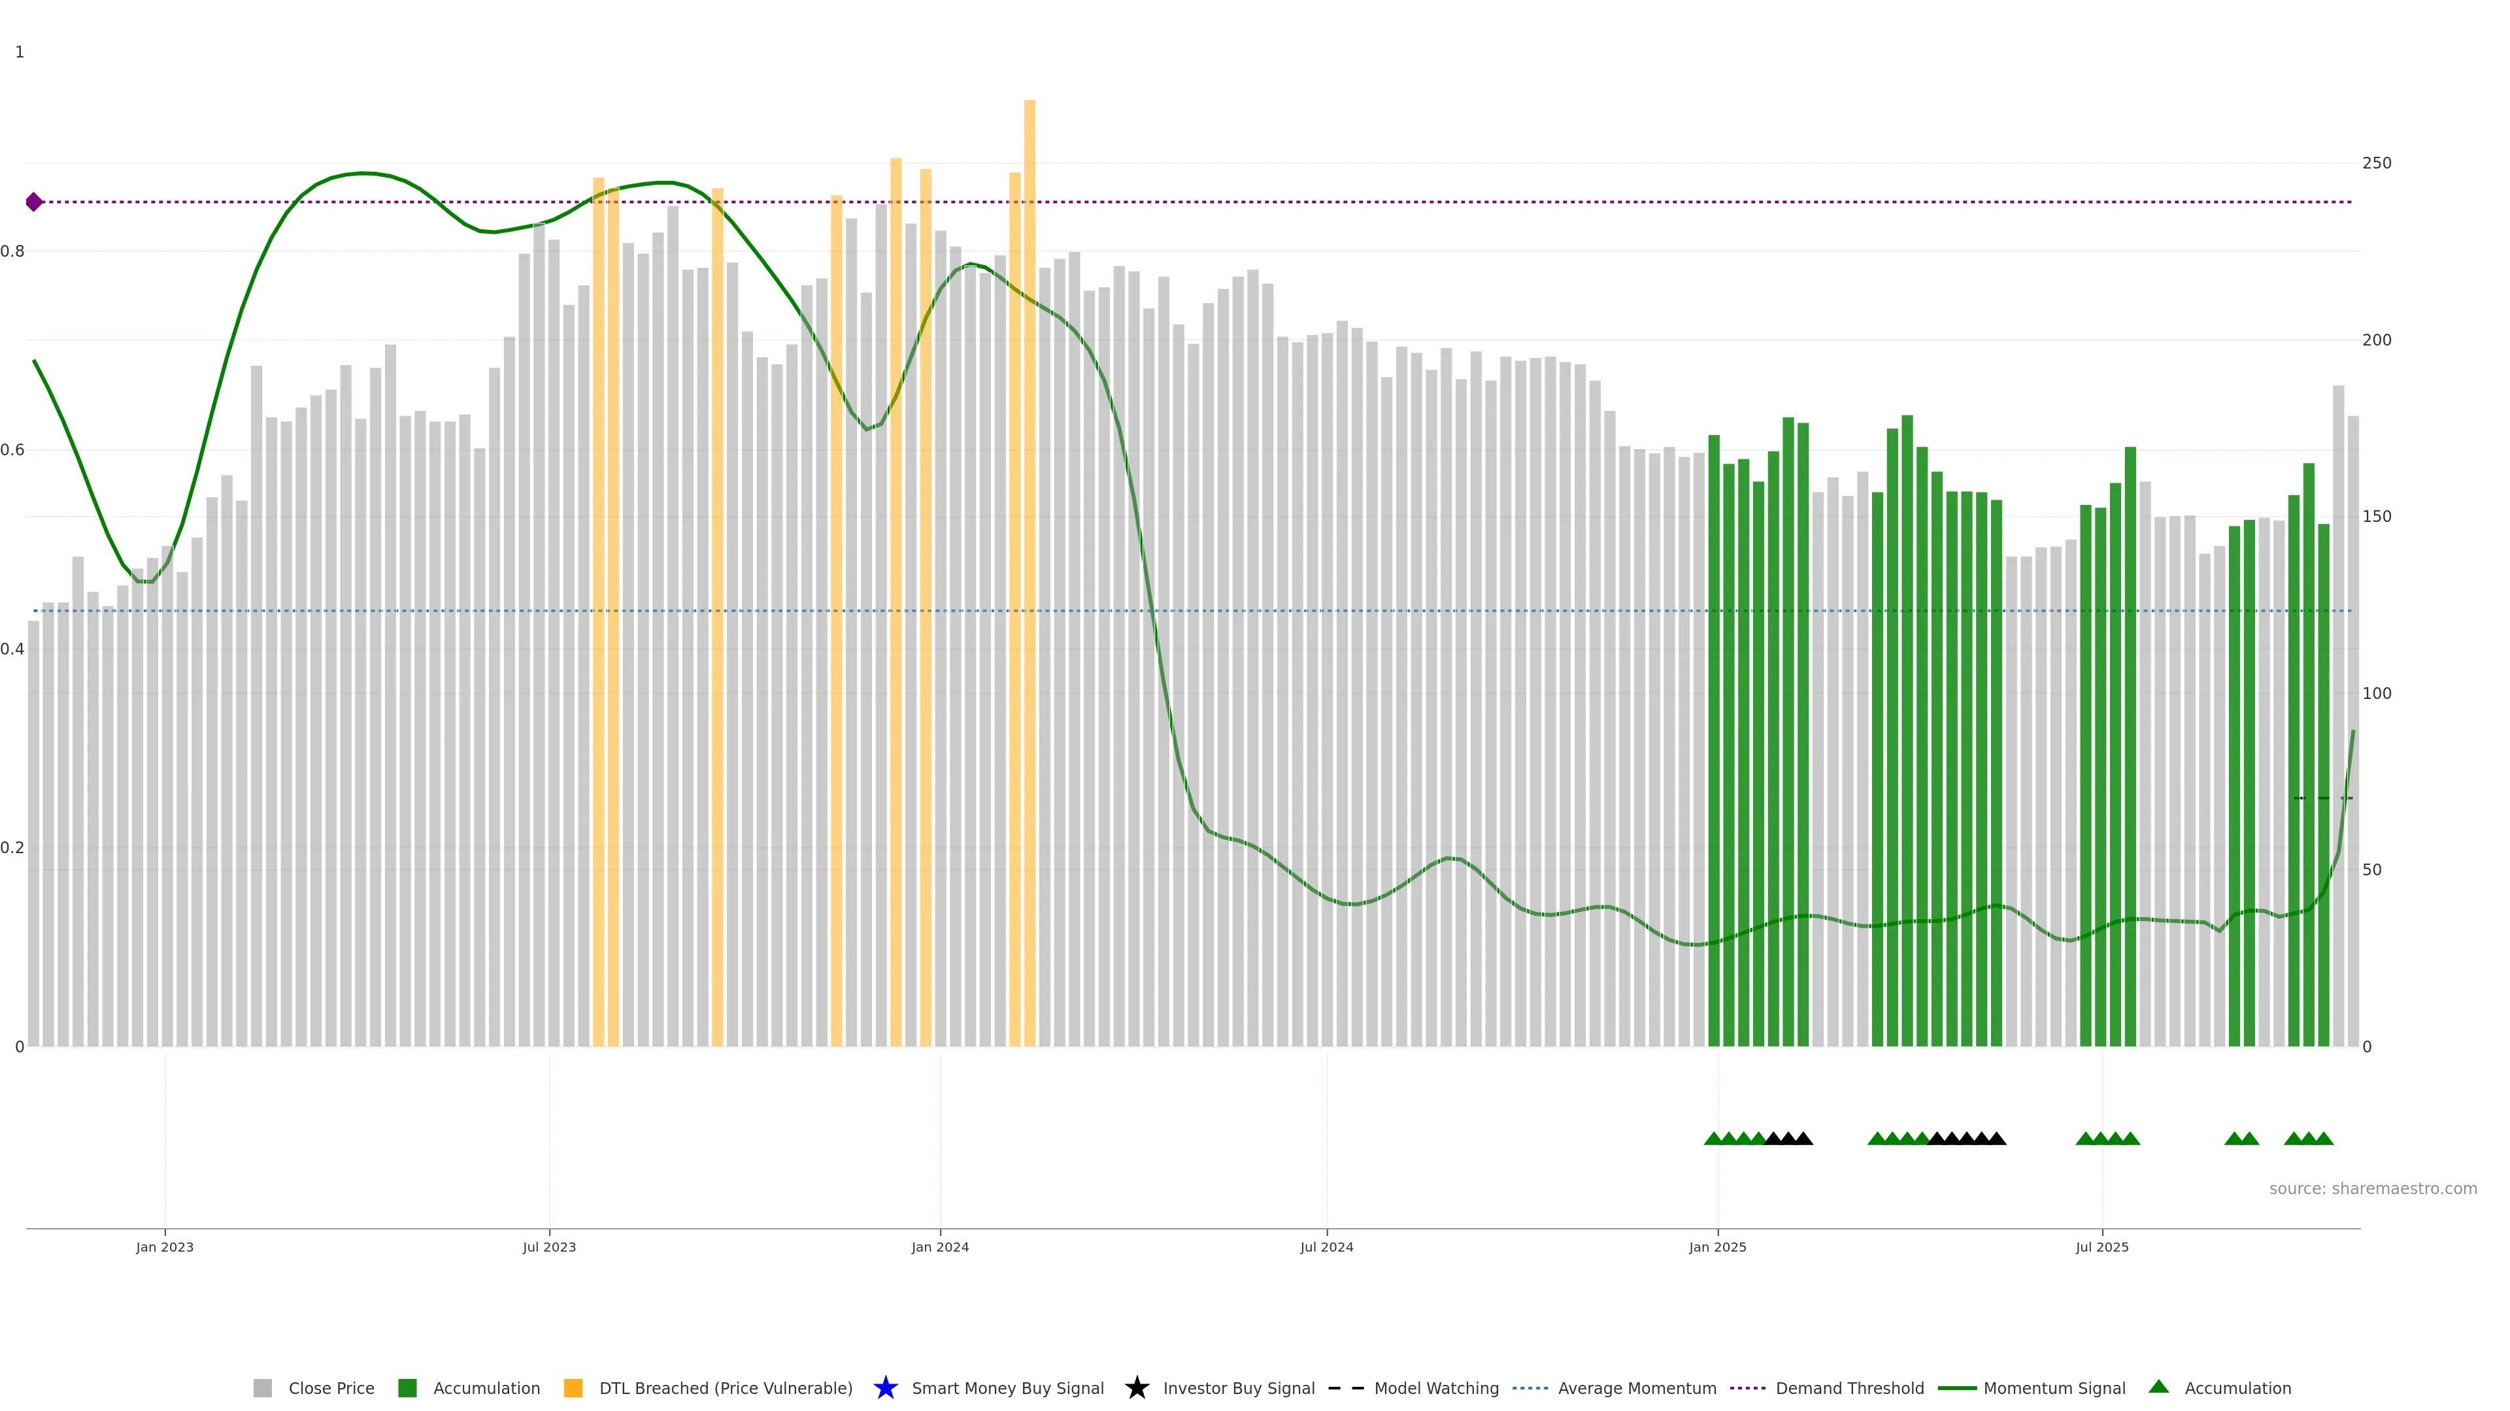Click the orange DTL Breached legend square

point(573,1387)
